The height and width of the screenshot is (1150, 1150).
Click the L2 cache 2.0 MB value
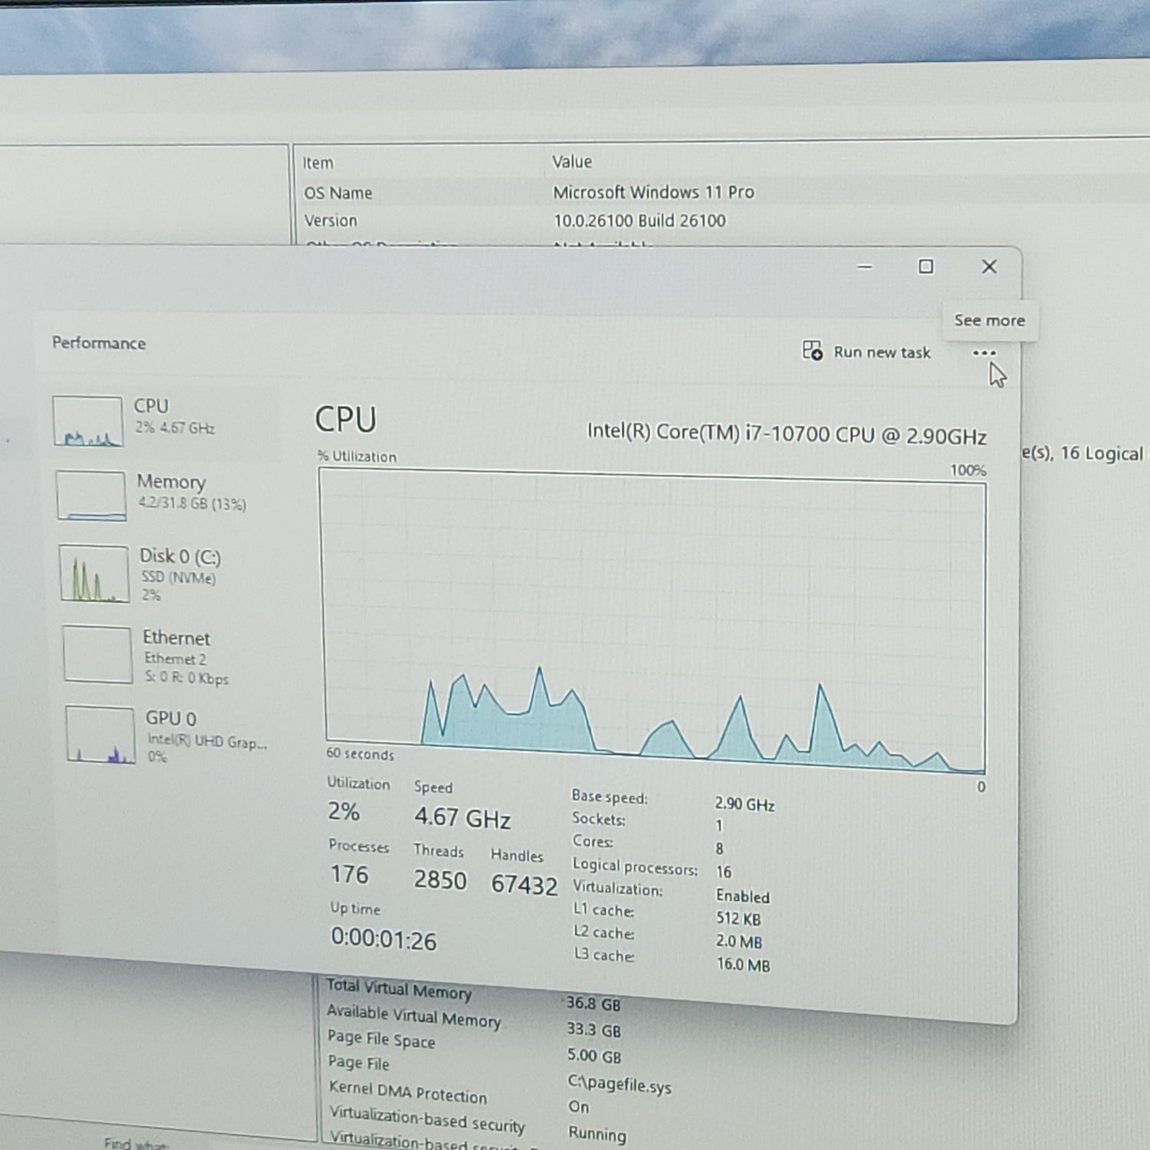[x=739, y=941]
